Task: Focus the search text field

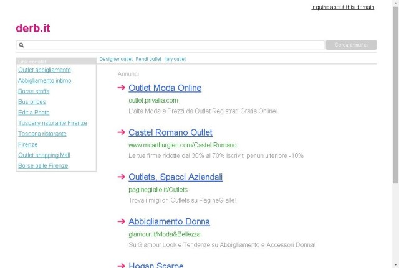Action: click(x=170, y=45)
